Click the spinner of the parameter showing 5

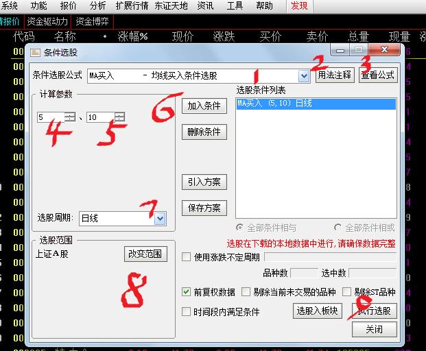70,117
